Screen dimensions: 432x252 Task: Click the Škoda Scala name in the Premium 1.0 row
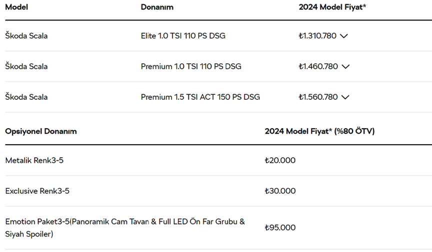(x=26, y=66)
